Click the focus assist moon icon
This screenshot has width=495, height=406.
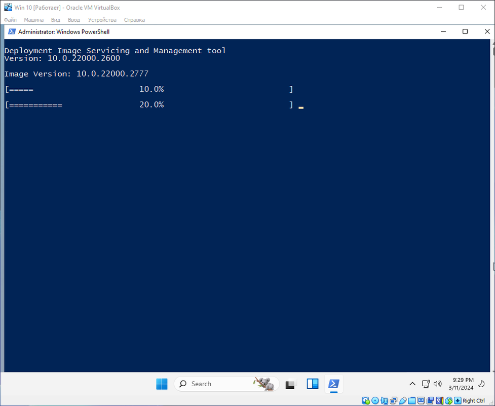(481, 384)
